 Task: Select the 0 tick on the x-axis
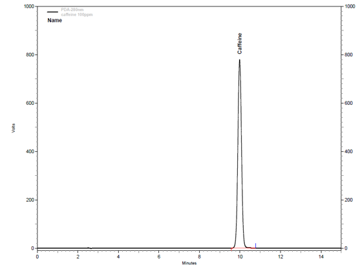[37, 257]
